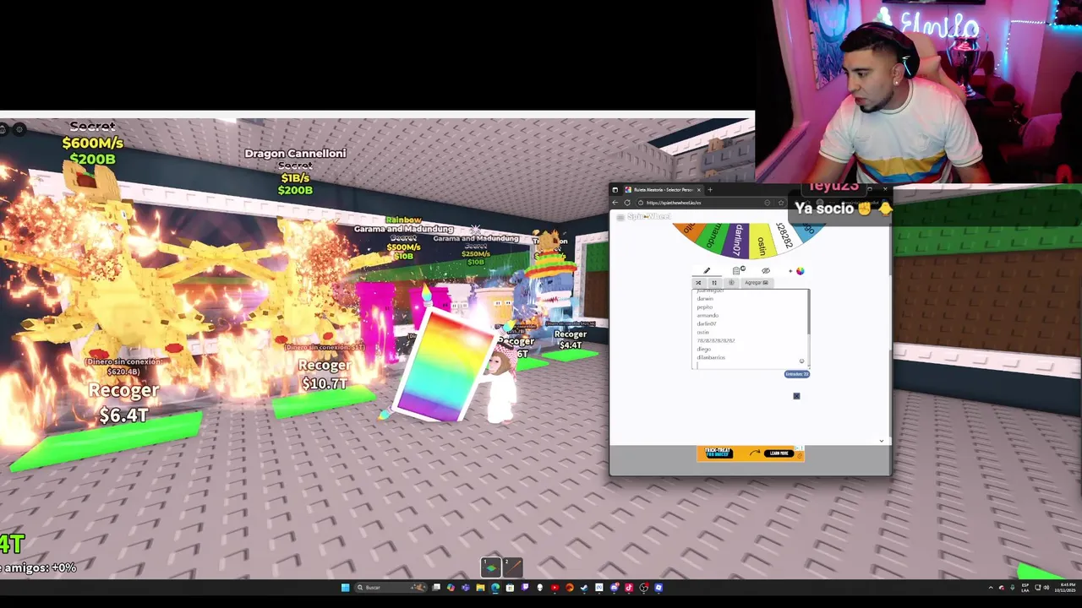This screenshot has height=608, width=1082.
Task: Click the browser page vertical scrollbar
Action: tap(888, 312)
